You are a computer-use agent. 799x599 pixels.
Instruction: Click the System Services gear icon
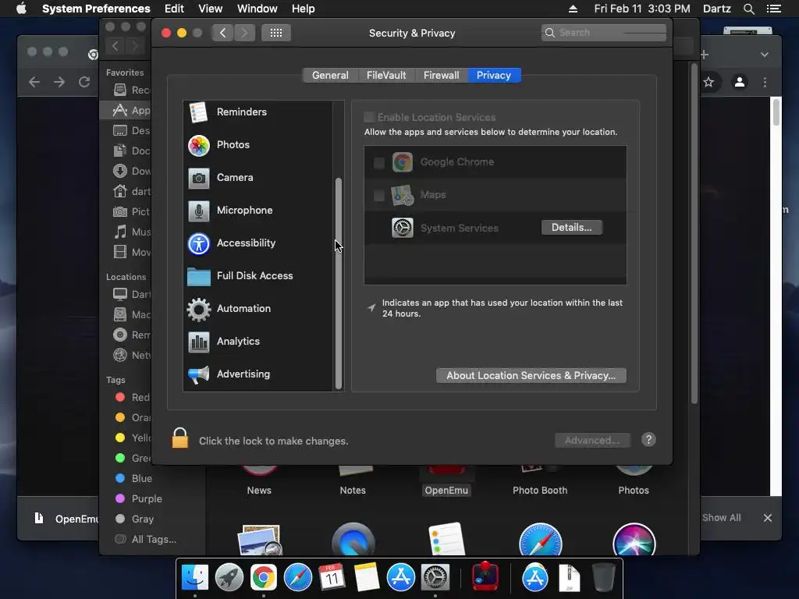(x=402, y=228)
